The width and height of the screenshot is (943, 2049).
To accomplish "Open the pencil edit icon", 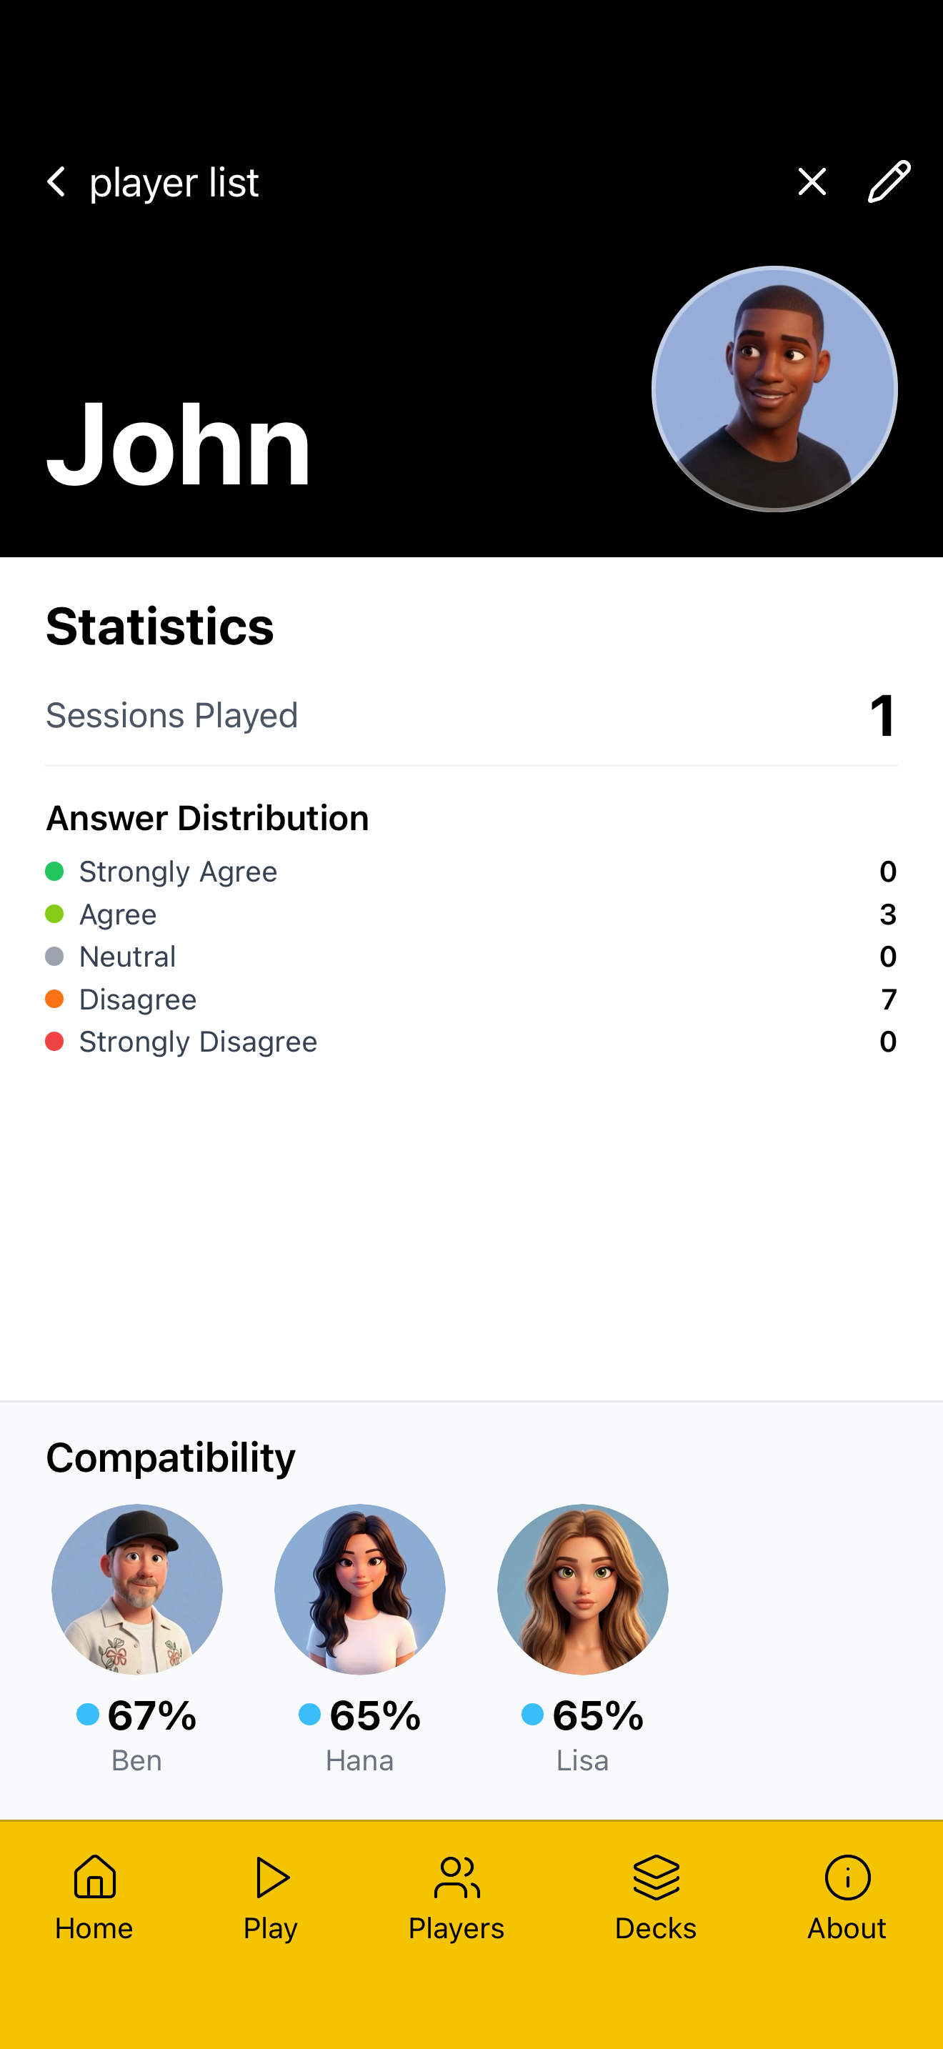I will [889, 181].
